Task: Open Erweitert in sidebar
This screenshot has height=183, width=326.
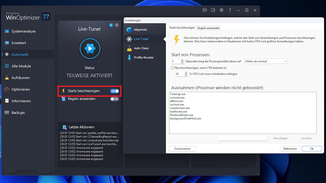Action: point(28,43)
